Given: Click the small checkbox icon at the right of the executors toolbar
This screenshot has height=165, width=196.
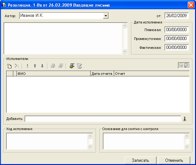Looking at the screenshot, I should 181,66.
